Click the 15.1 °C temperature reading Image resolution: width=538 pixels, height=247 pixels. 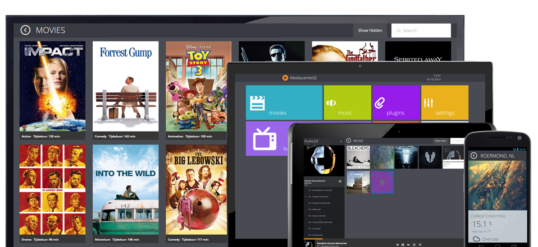[482, 225]
